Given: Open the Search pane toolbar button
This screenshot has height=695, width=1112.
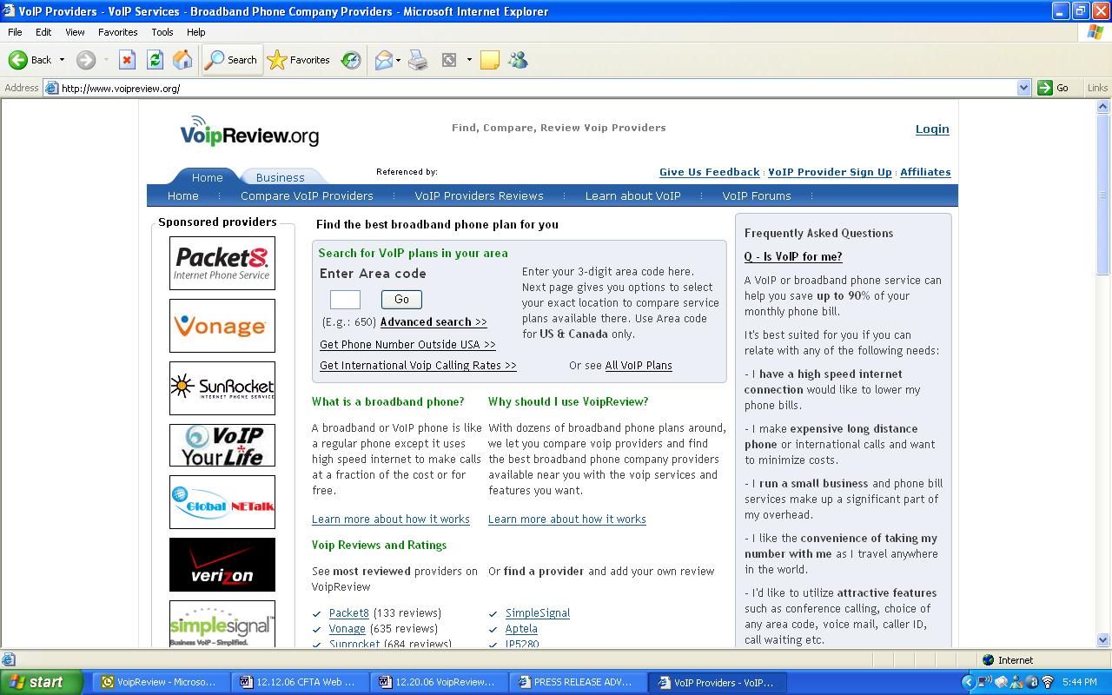Looking at the screenshot, I should (x=231, y=60).
